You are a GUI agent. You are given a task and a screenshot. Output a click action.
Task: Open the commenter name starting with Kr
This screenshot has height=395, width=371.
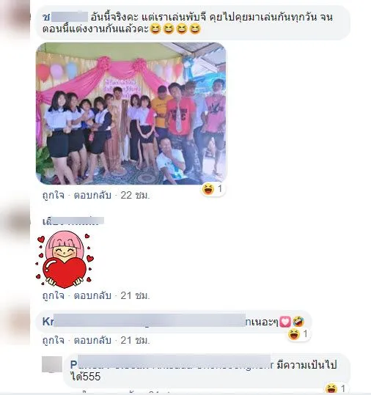click(144, 321)
